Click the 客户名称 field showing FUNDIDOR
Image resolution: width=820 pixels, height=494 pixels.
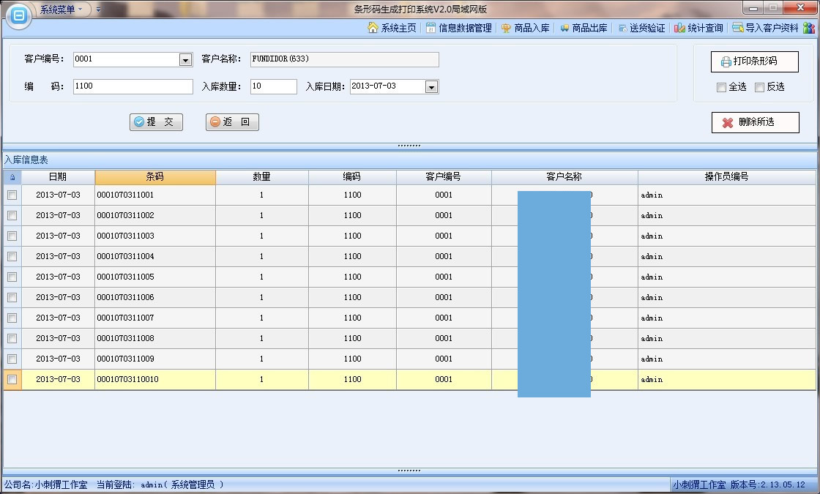(x=345, y=59)
